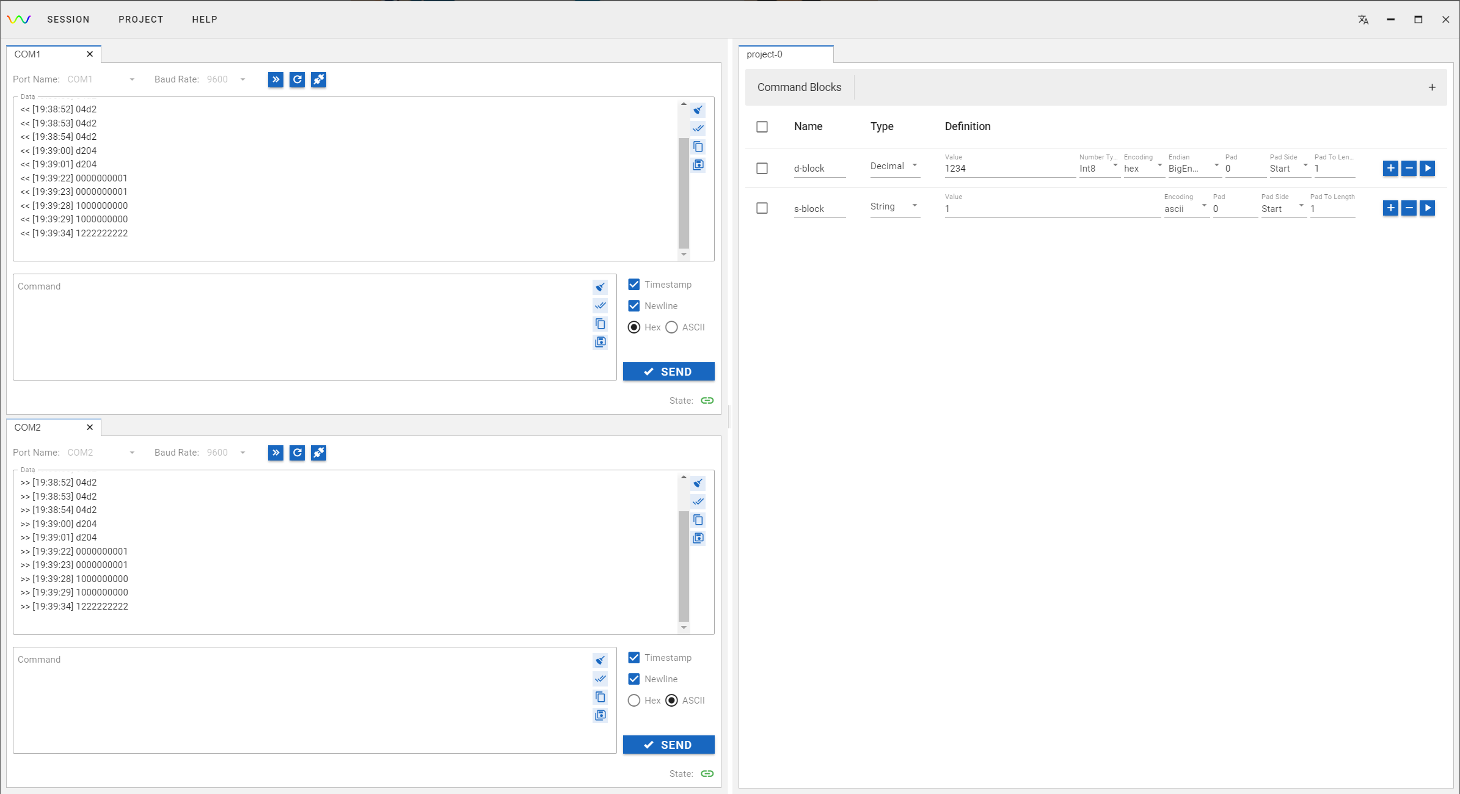Click the COM2 double-arrow forward icon
The width and height of the screenshot is (1460, 794).
click(276, 453)
